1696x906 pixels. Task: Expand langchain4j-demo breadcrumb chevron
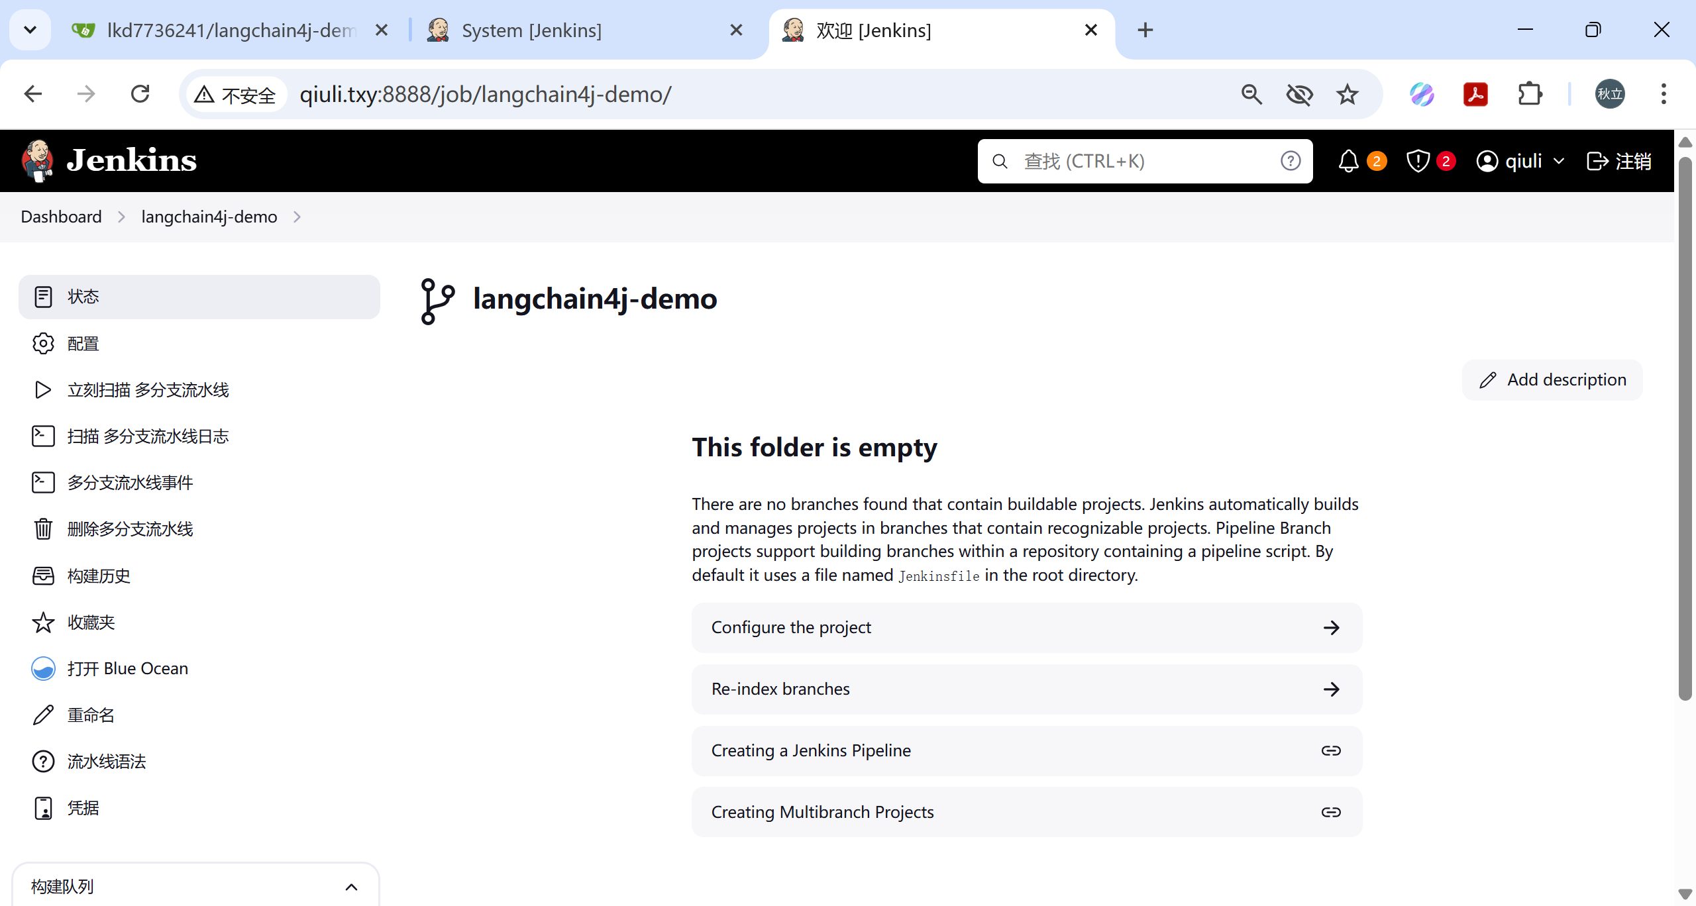[x=297, y=217]
